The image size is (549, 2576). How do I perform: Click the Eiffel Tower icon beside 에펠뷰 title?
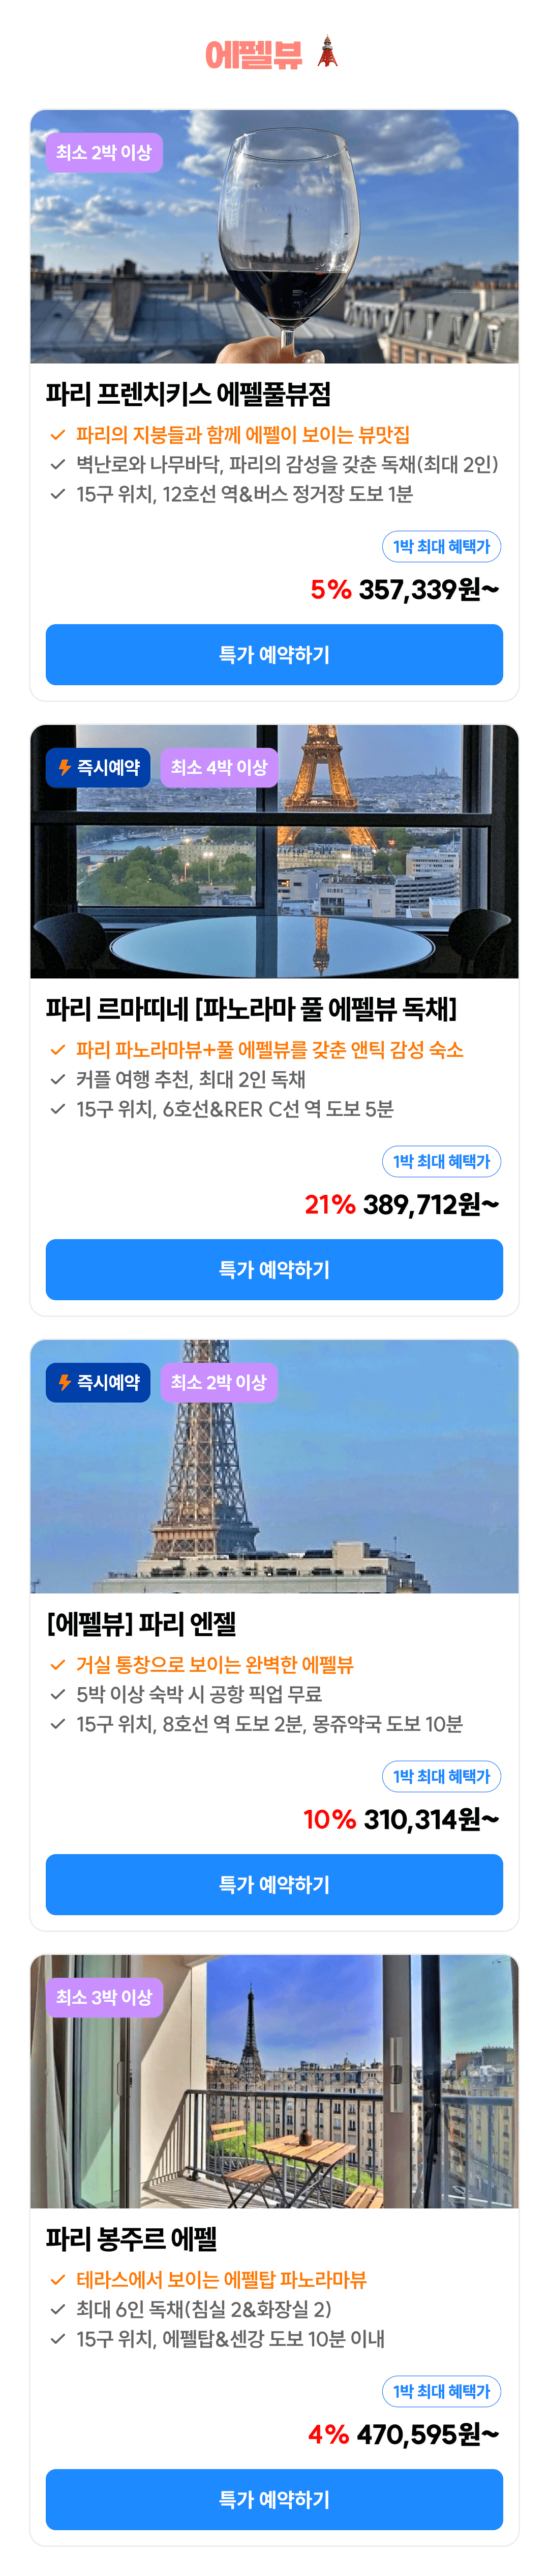pos(327,52)
